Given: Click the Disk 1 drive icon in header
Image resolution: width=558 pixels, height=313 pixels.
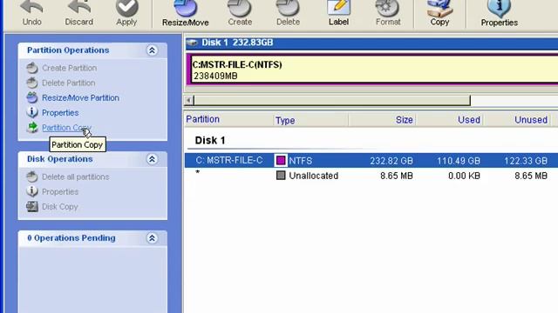Looking at the screenshot, I should [x=192, y=43].
